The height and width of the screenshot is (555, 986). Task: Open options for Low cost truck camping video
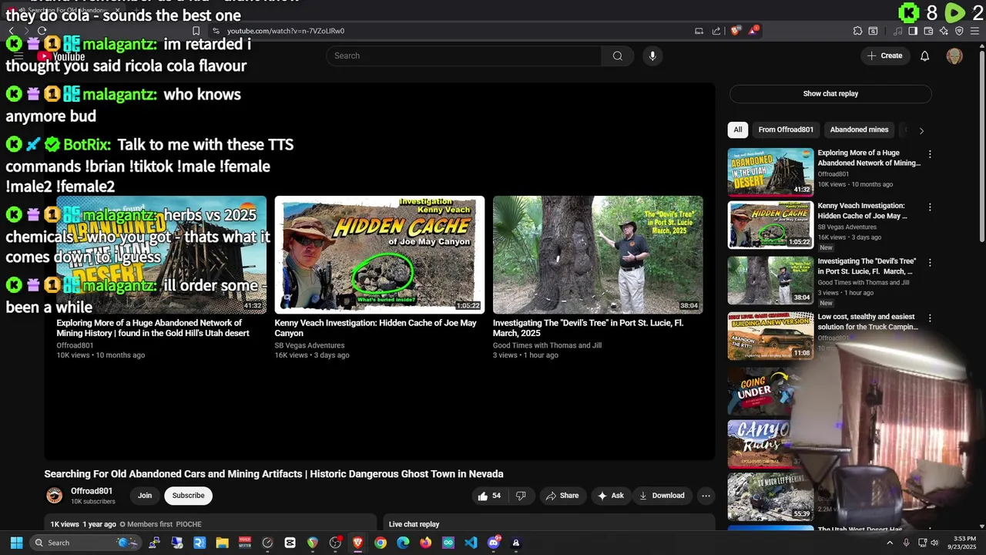(930, 318)
